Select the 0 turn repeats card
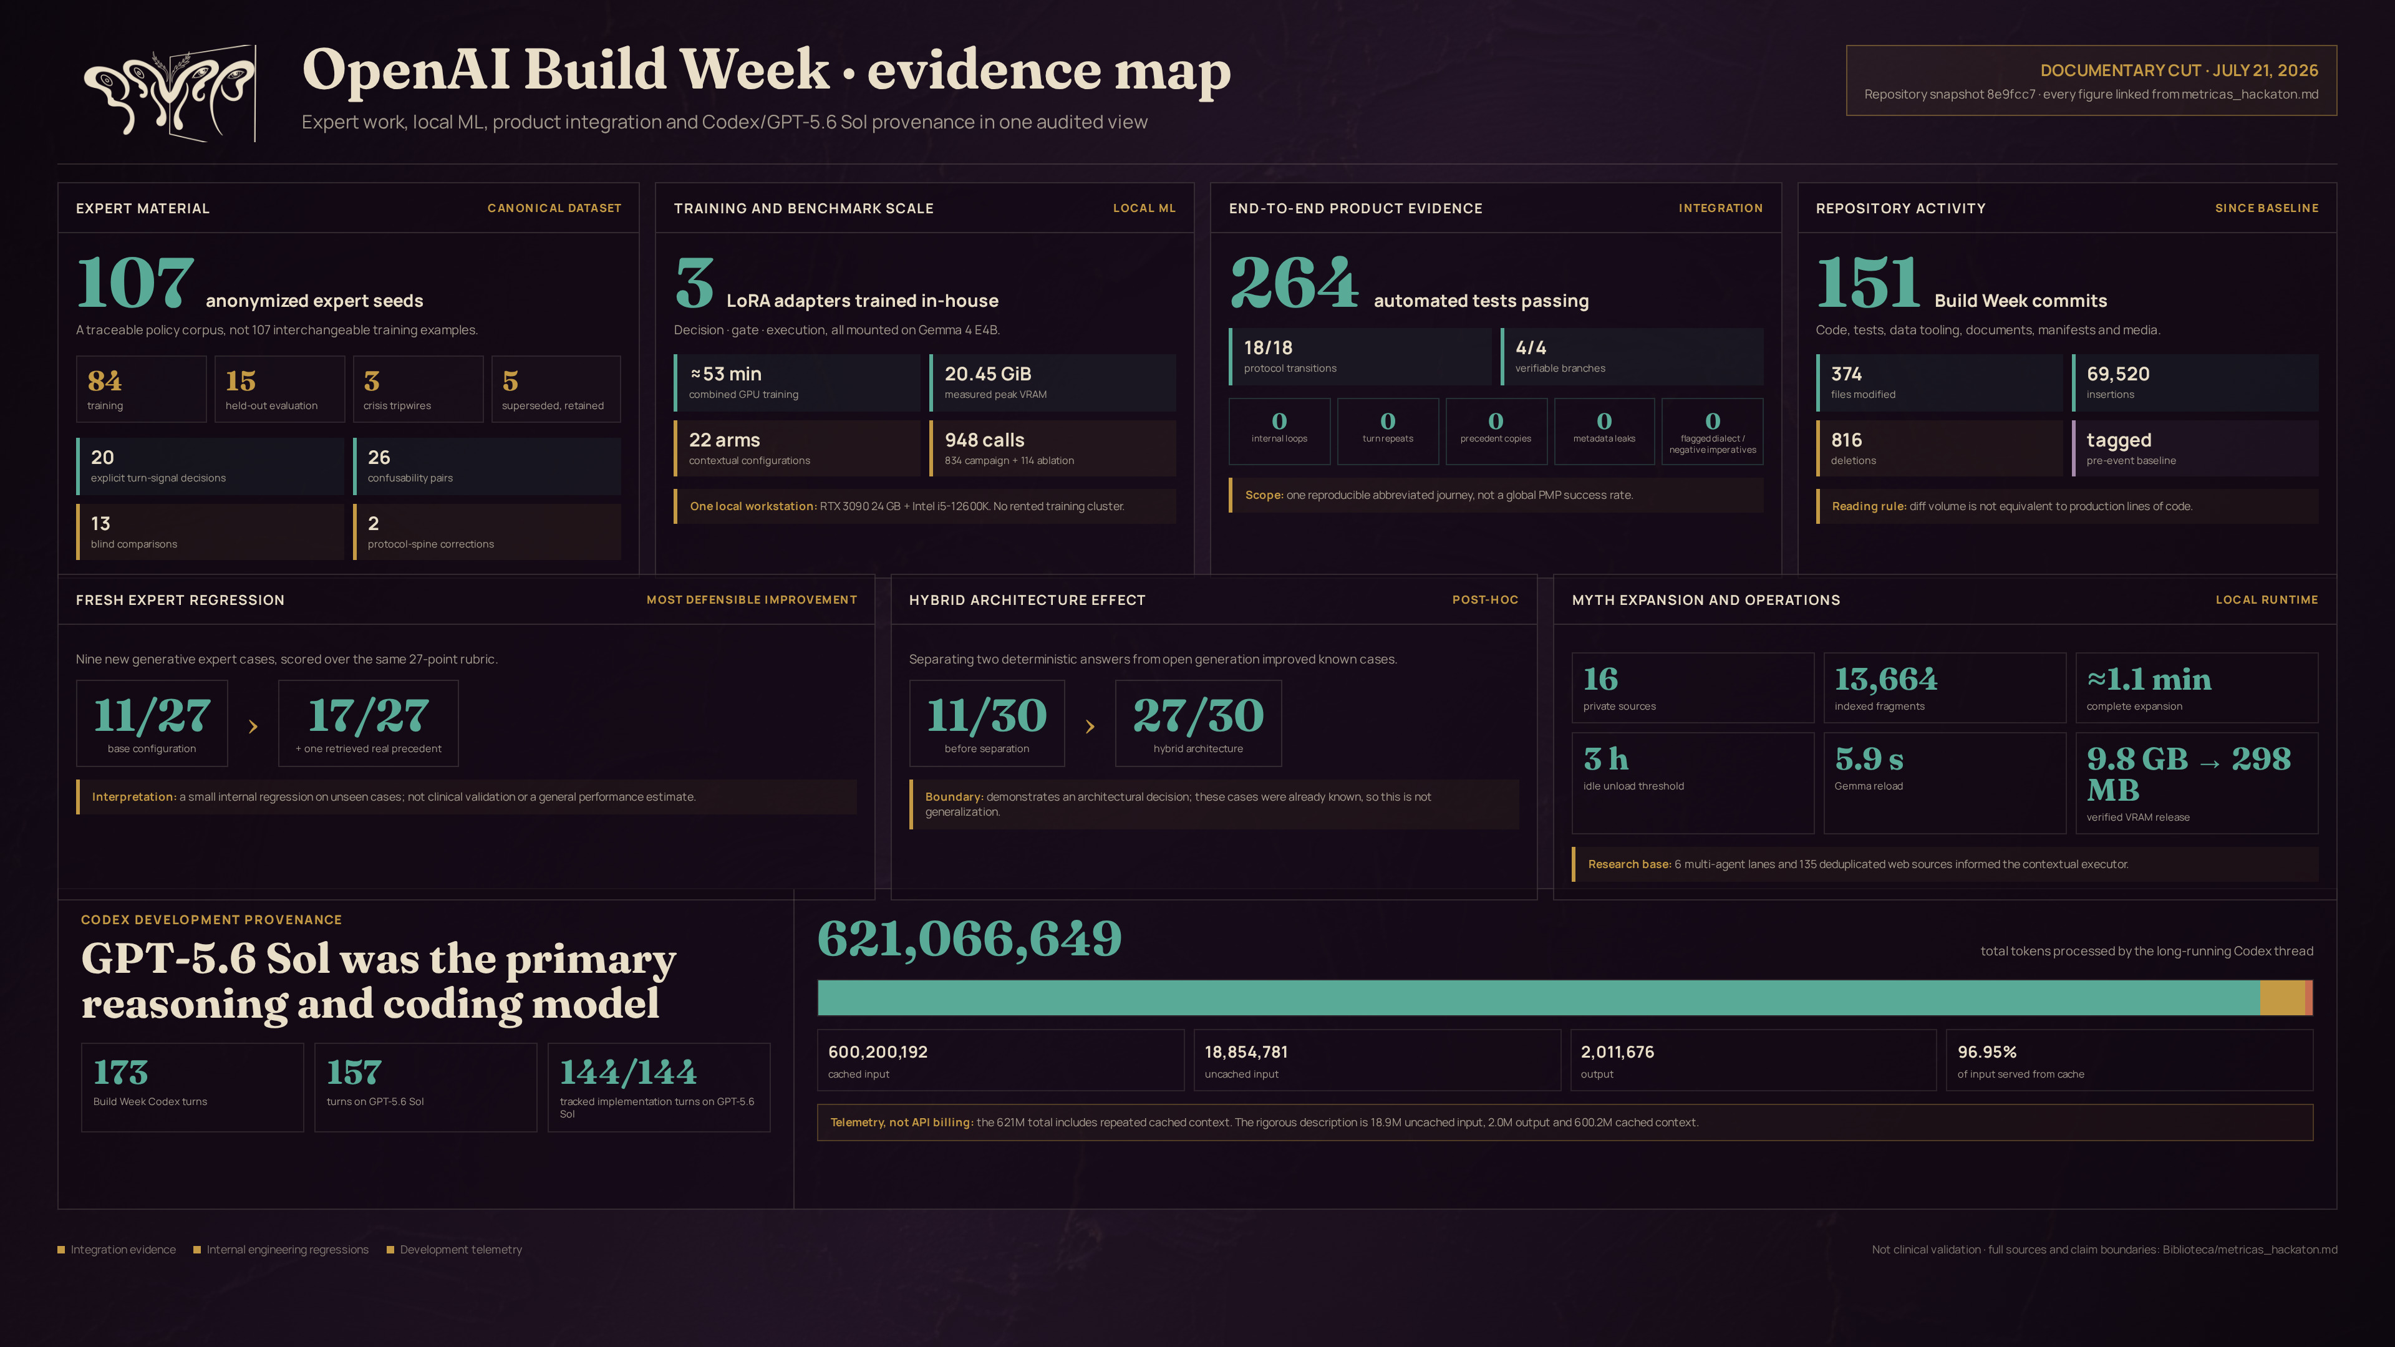 pyautogui.click(x=1388, y=432)
